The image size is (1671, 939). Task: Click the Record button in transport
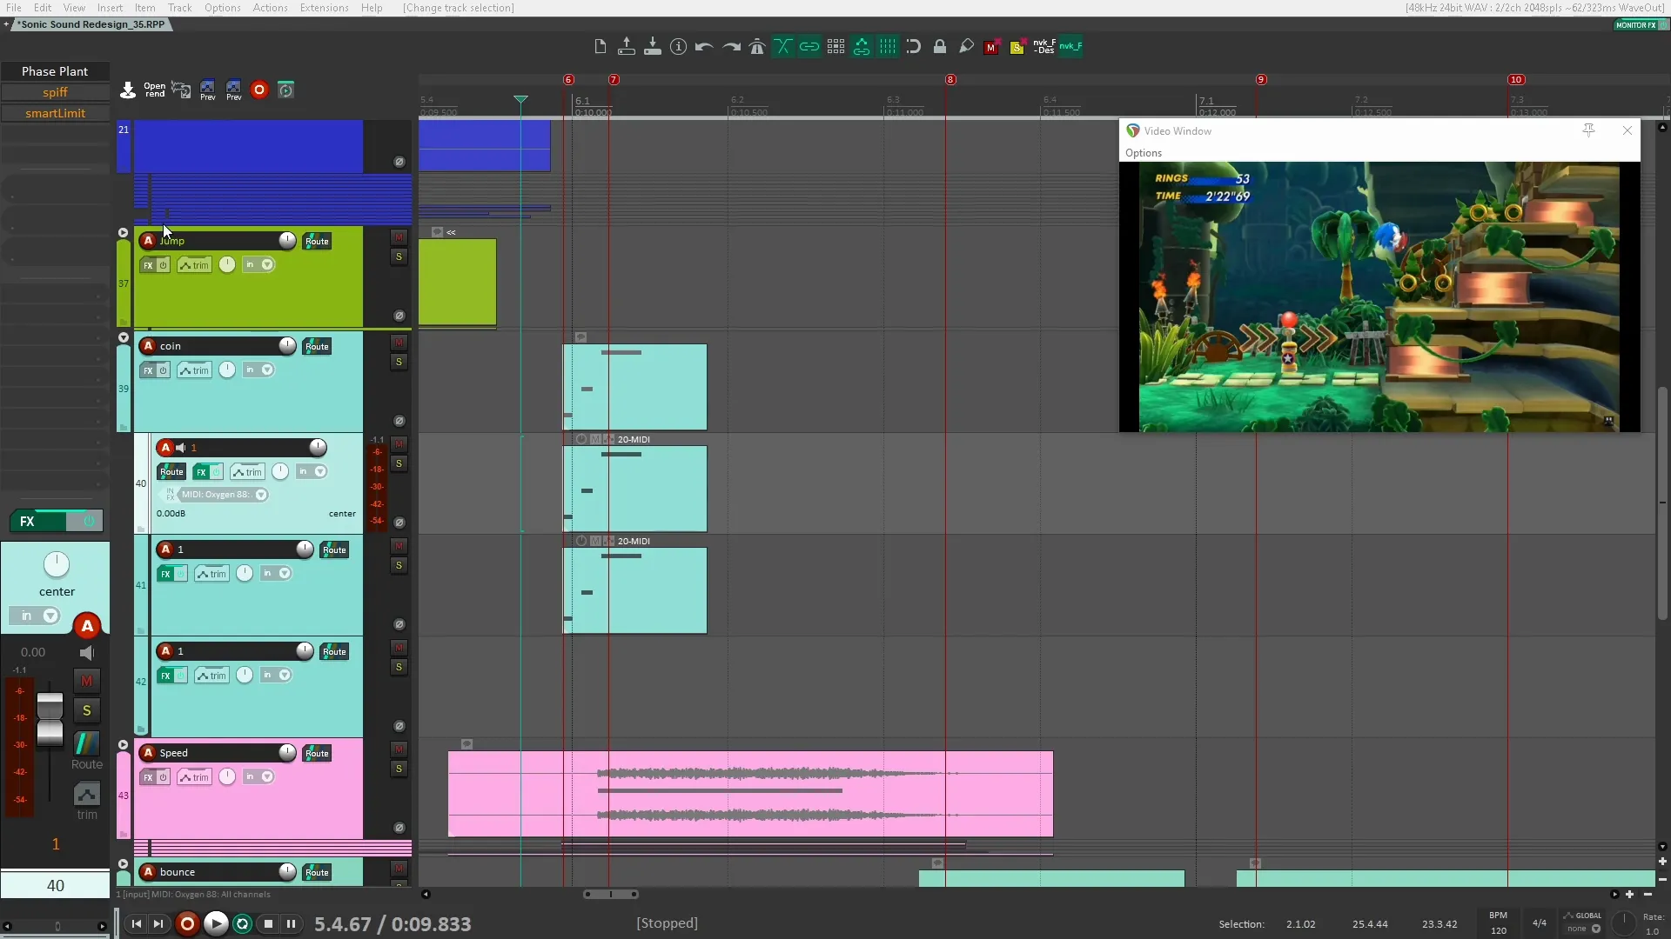click(x=187, y=923)
